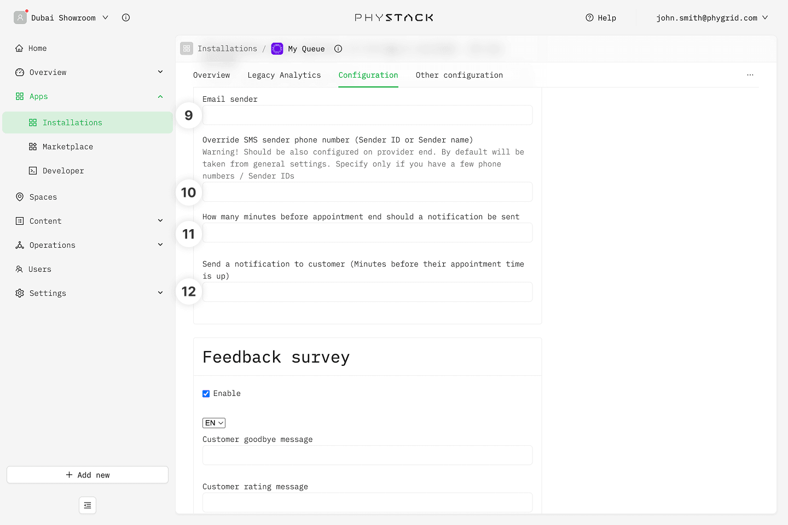The height and width of the screenshot is (525, 788).
Task: Open the john.smith@phygrid.com account menu
Action: 711,17
